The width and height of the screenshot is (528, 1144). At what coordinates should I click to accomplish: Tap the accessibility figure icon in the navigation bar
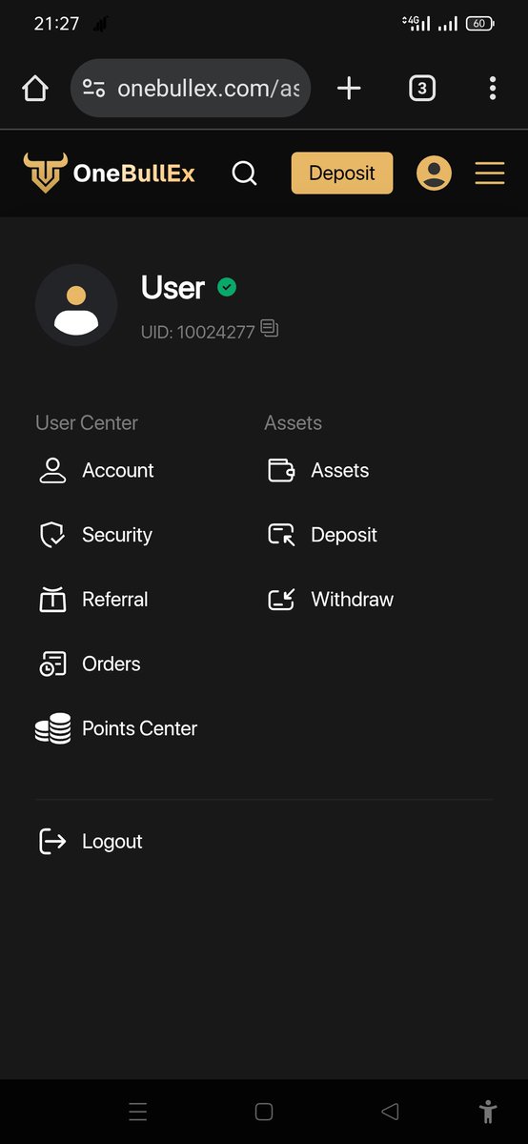coord(488,1112)
